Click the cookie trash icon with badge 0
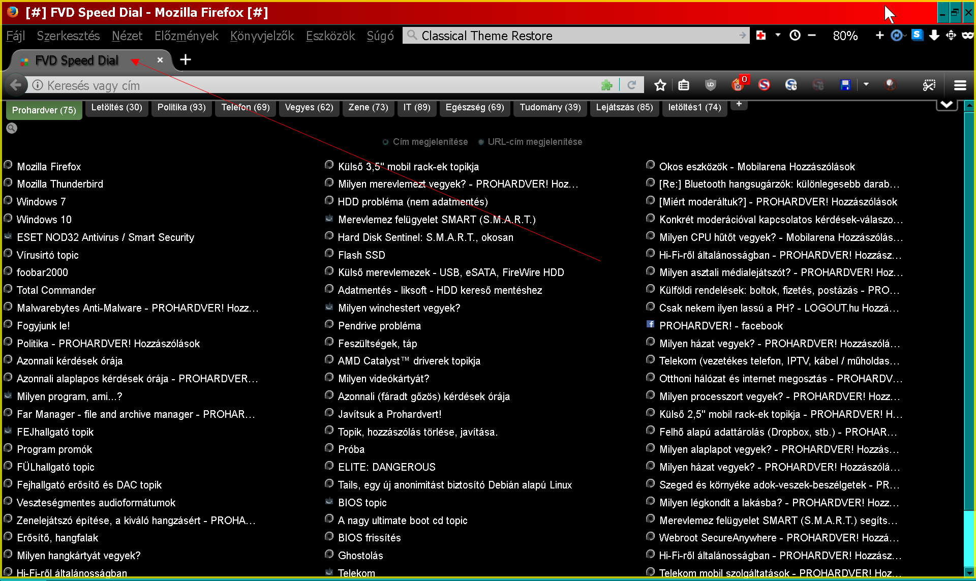Viewport: 976px width, 581px height. (x=739, y=84)
